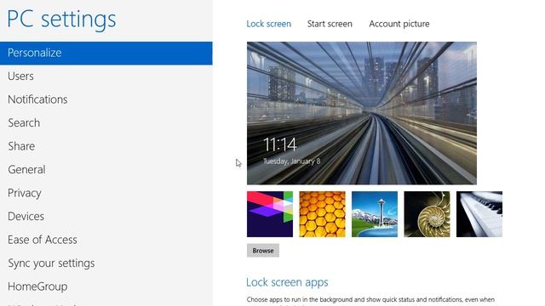Choose the orange honeycomb thumbnail
Viewport: 545px width, 306px height.
tap(322, 214)
